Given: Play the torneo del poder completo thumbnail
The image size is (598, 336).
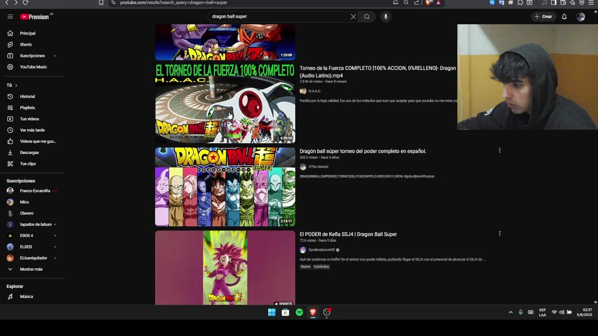Looking at the screenshot, I should (x=225, y=187).
